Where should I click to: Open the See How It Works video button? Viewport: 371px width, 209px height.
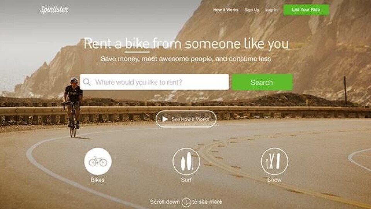click(186, 119)
